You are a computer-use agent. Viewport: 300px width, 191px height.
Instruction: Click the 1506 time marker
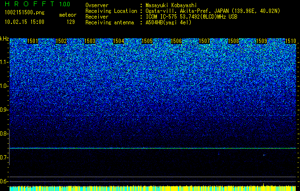click(176, 41)
